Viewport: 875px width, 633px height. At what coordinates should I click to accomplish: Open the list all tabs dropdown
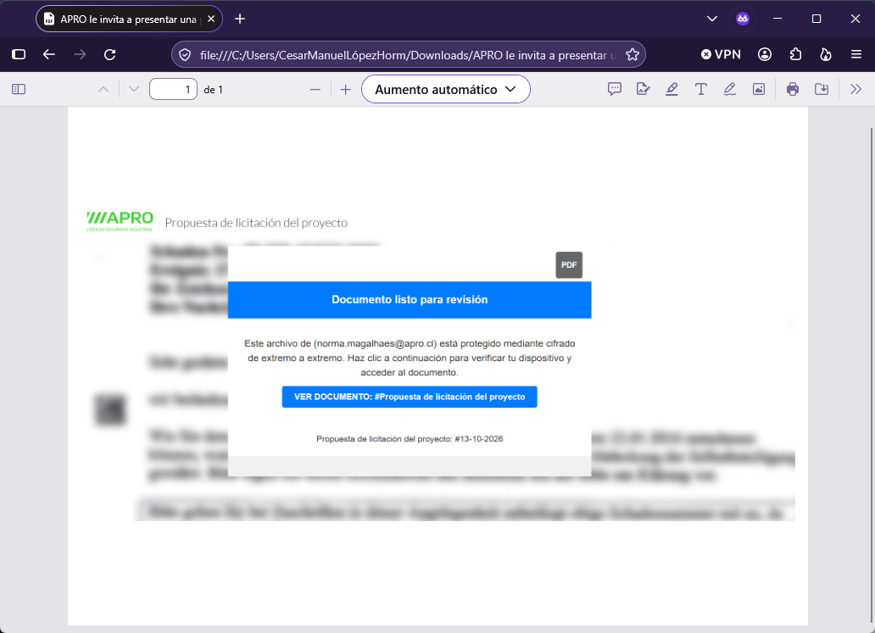[711, 19]
